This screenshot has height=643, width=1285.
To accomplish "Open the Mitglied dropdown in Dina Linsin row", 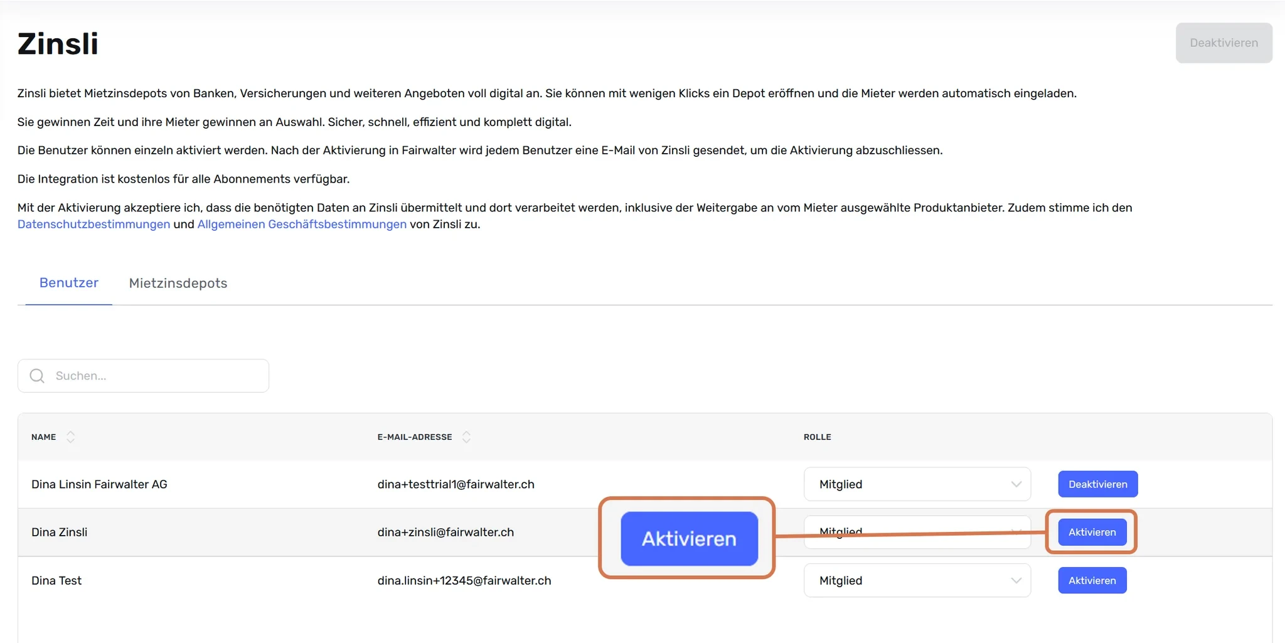I will tap(917, 484).
